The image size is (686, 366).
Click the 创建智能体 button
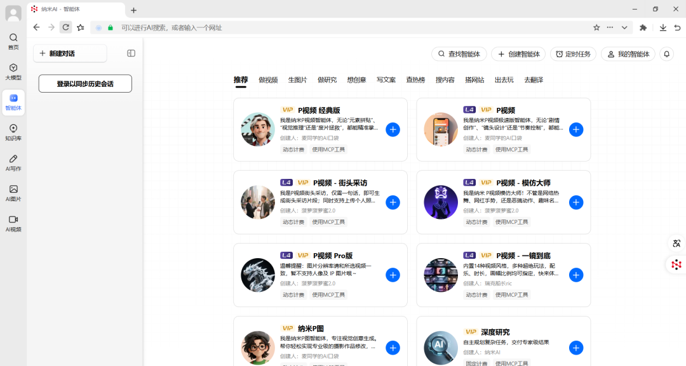(x=518, y=54)
